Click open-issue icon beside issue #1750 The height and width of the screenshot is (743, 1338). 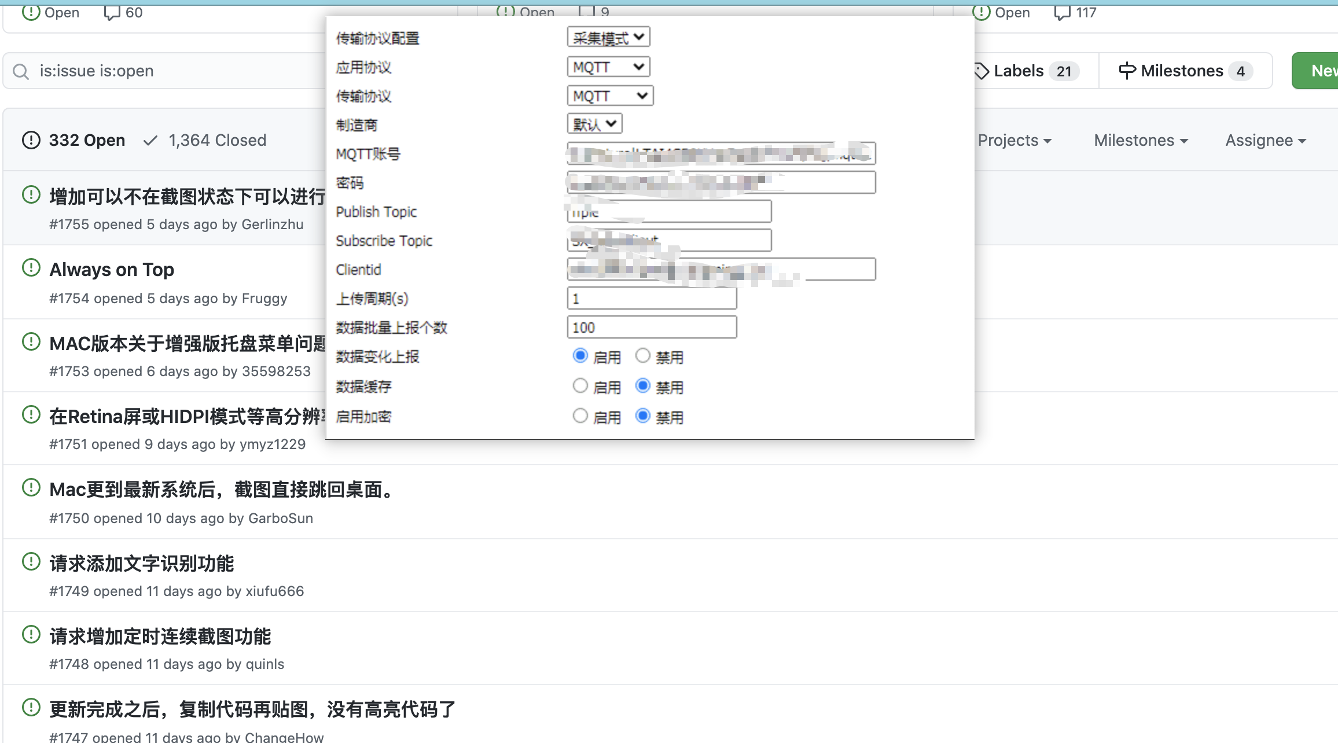(x=31, y=487)
